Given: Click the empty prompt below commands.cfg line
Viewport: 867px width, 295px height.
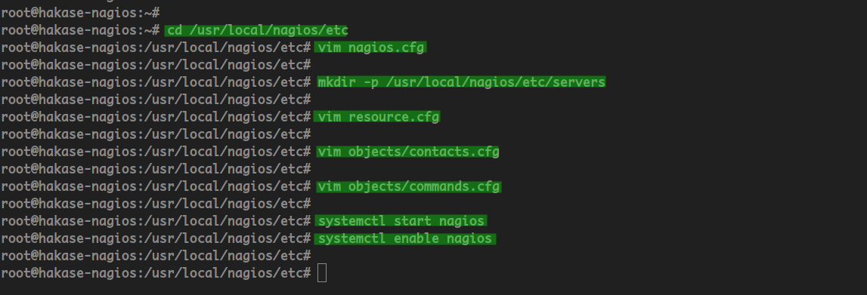Looking at the screenshot, I should [x=156, y=204].
